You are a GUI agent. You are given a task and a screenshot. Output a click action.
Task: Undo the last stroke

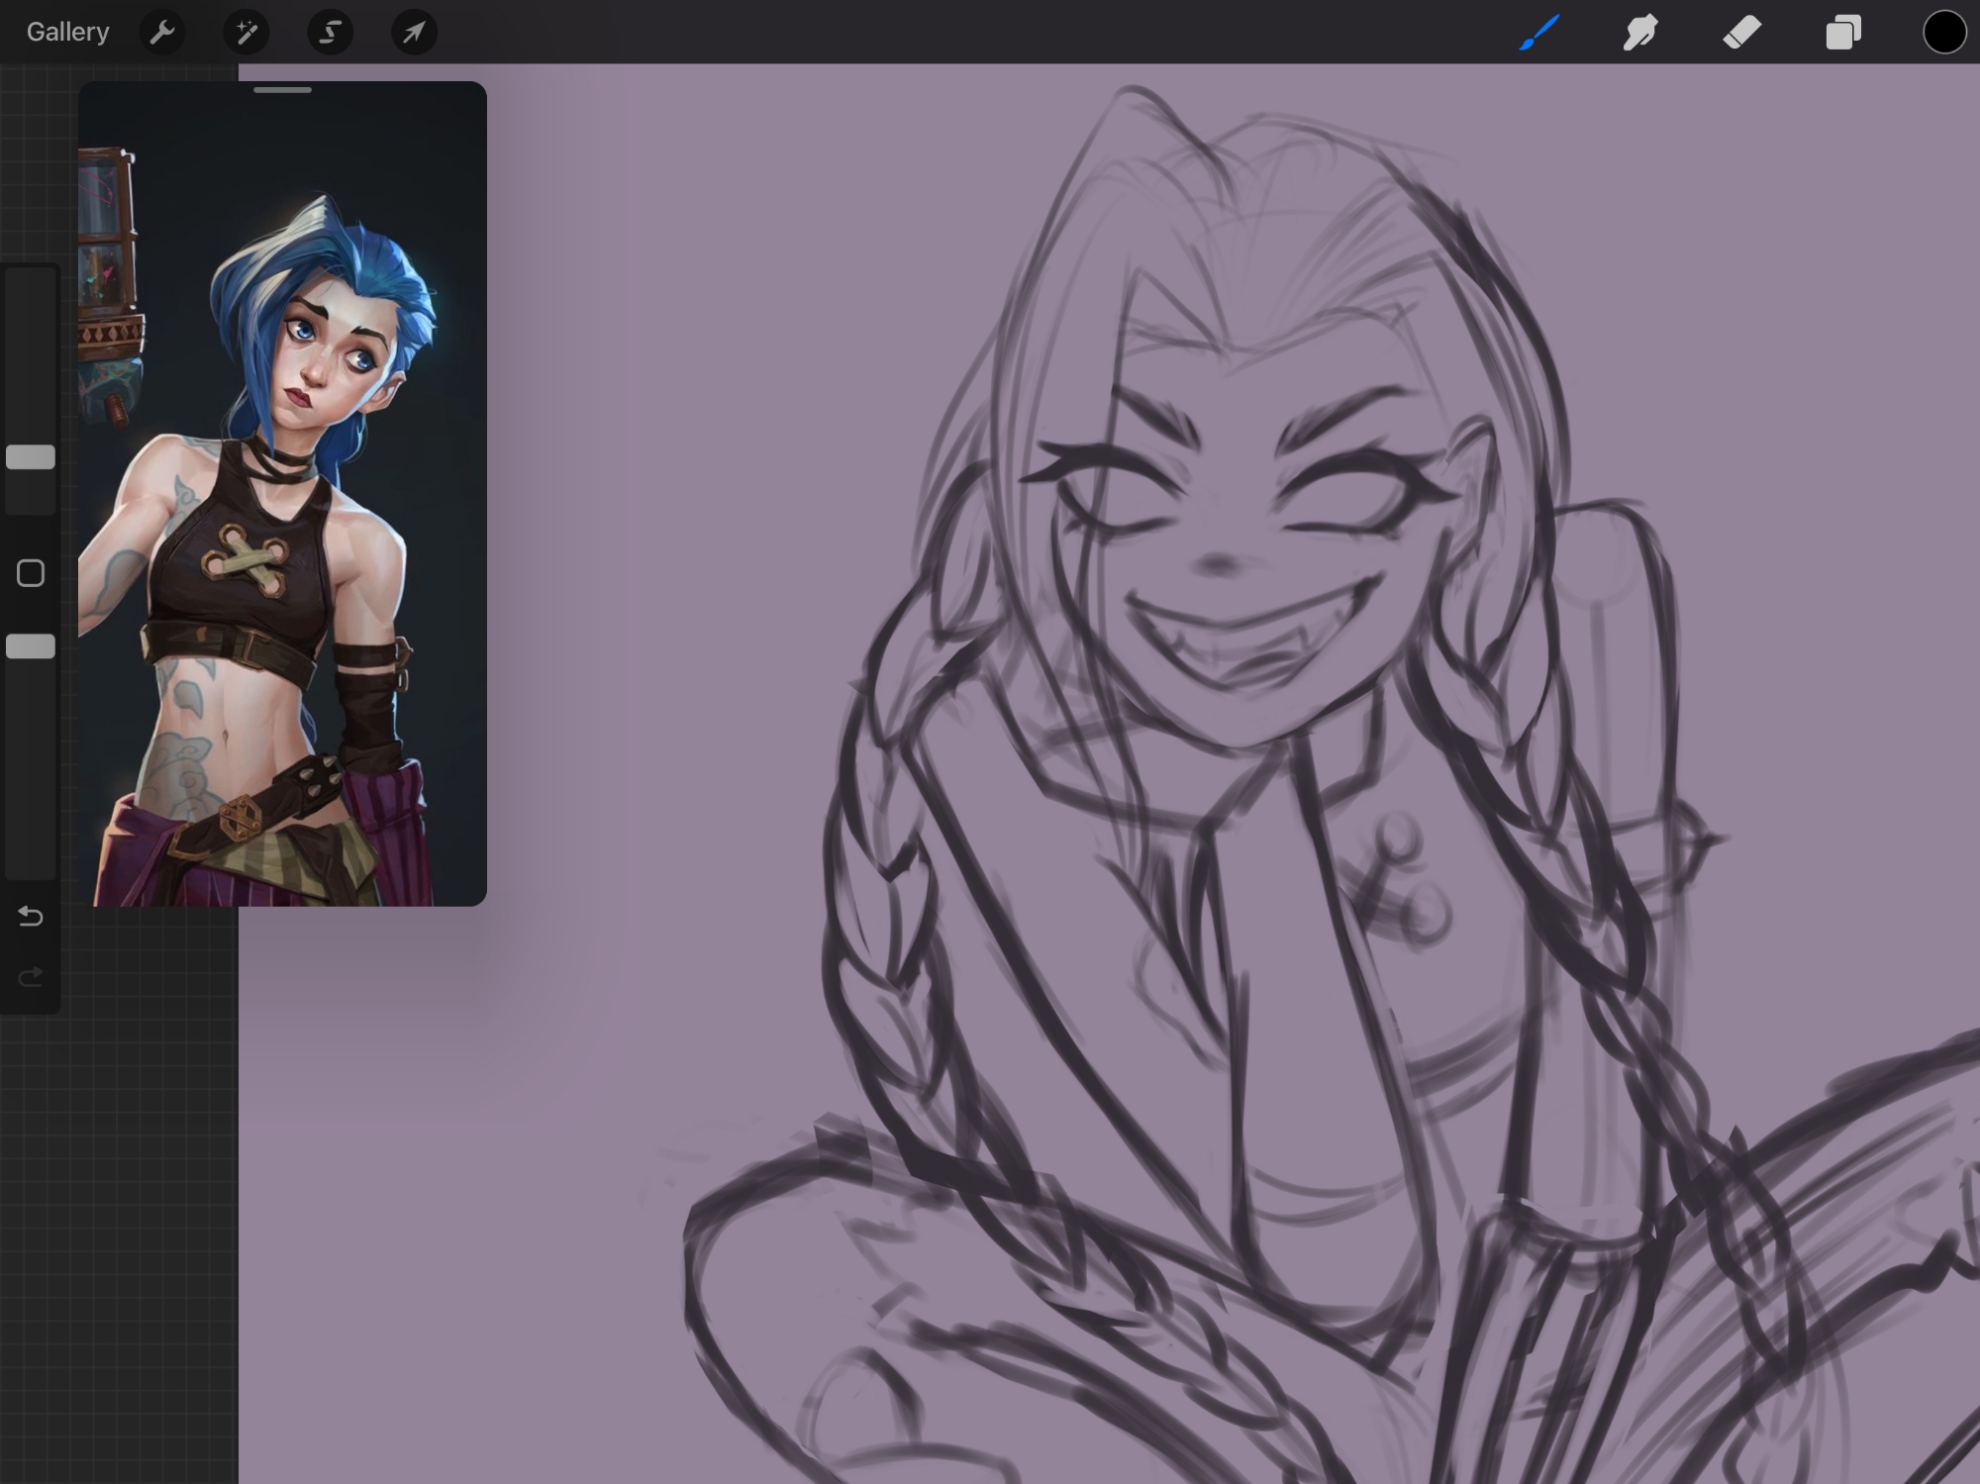point(31,917)
